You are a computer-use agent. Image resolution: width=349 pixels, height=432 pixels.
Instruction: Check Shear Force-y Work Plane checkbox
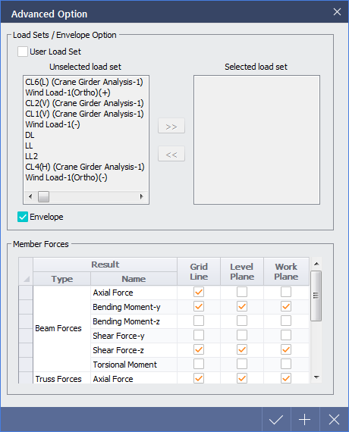pos(286,335)
